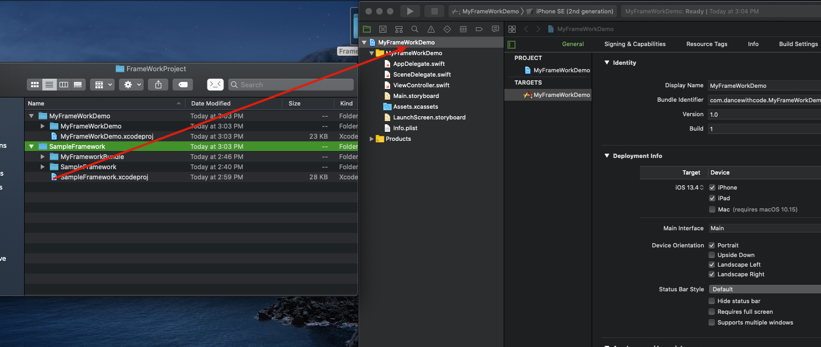Image resolution: width=821 pixels, height=347 pixels.
Task: Switch to the Info tab
Action: click(753, 44)
